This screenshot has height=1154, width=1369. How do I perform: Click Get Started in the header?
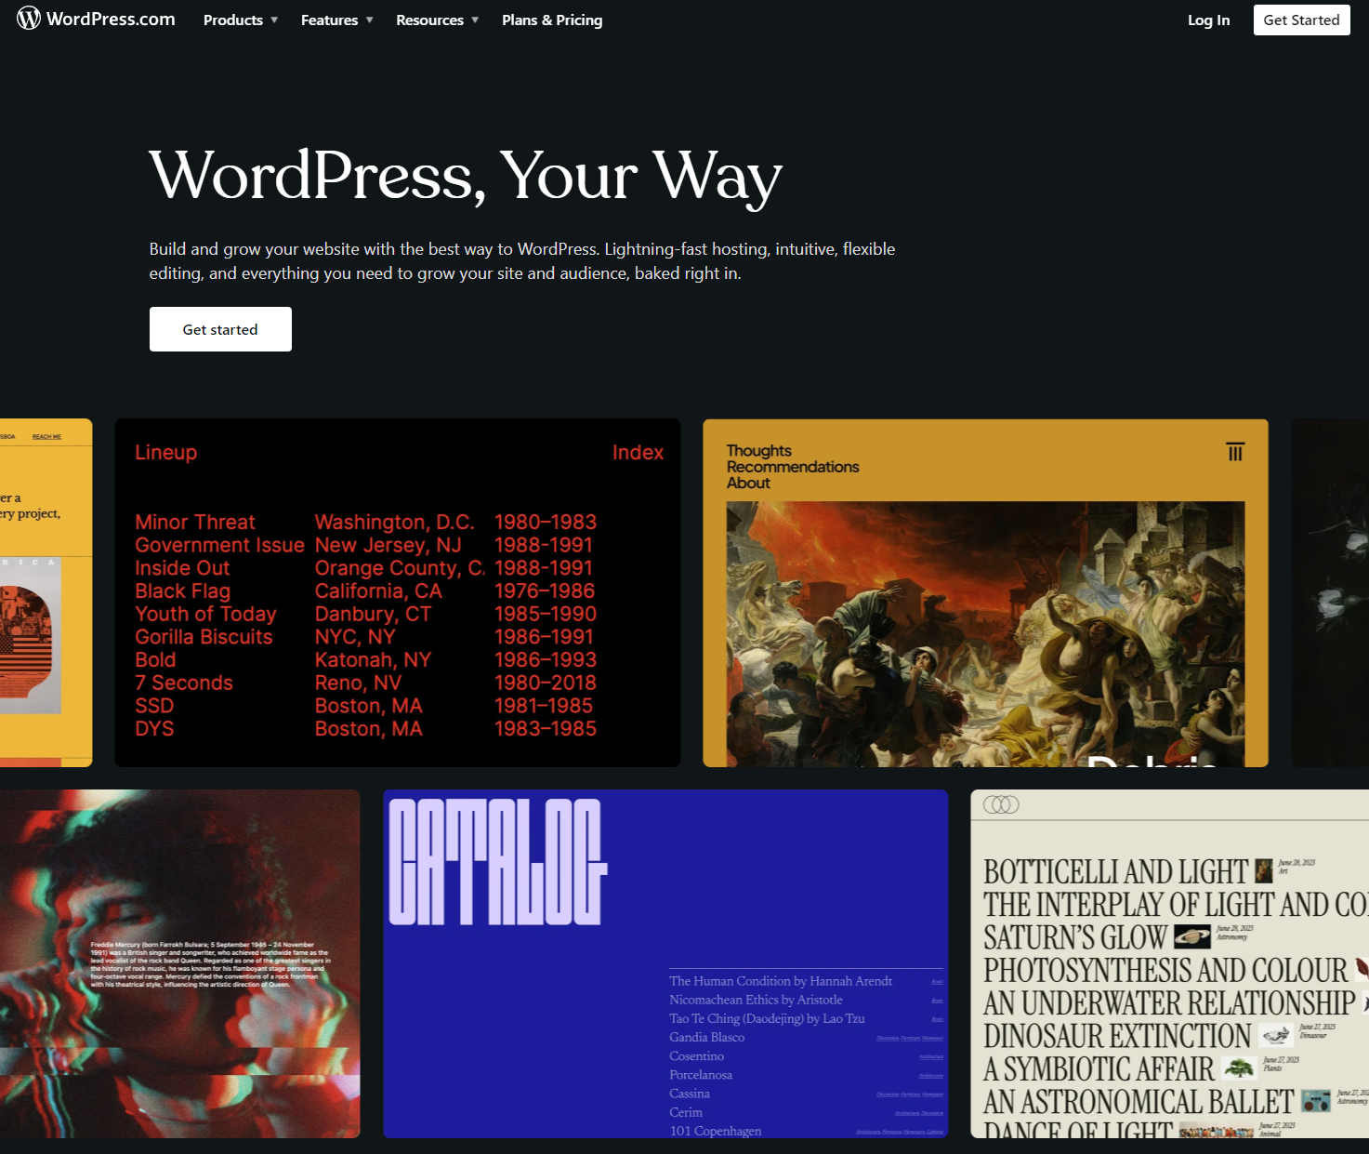pyautogui.click(x=1301, y=20)
